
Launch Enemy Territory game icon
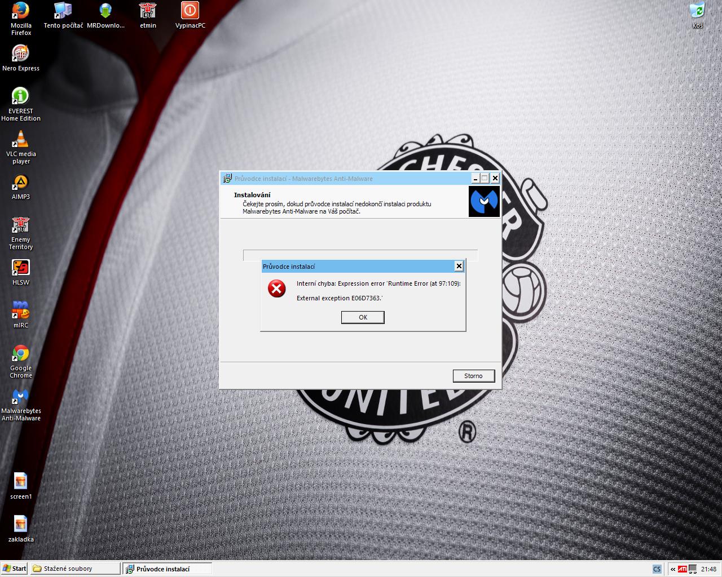pos(21,233)
